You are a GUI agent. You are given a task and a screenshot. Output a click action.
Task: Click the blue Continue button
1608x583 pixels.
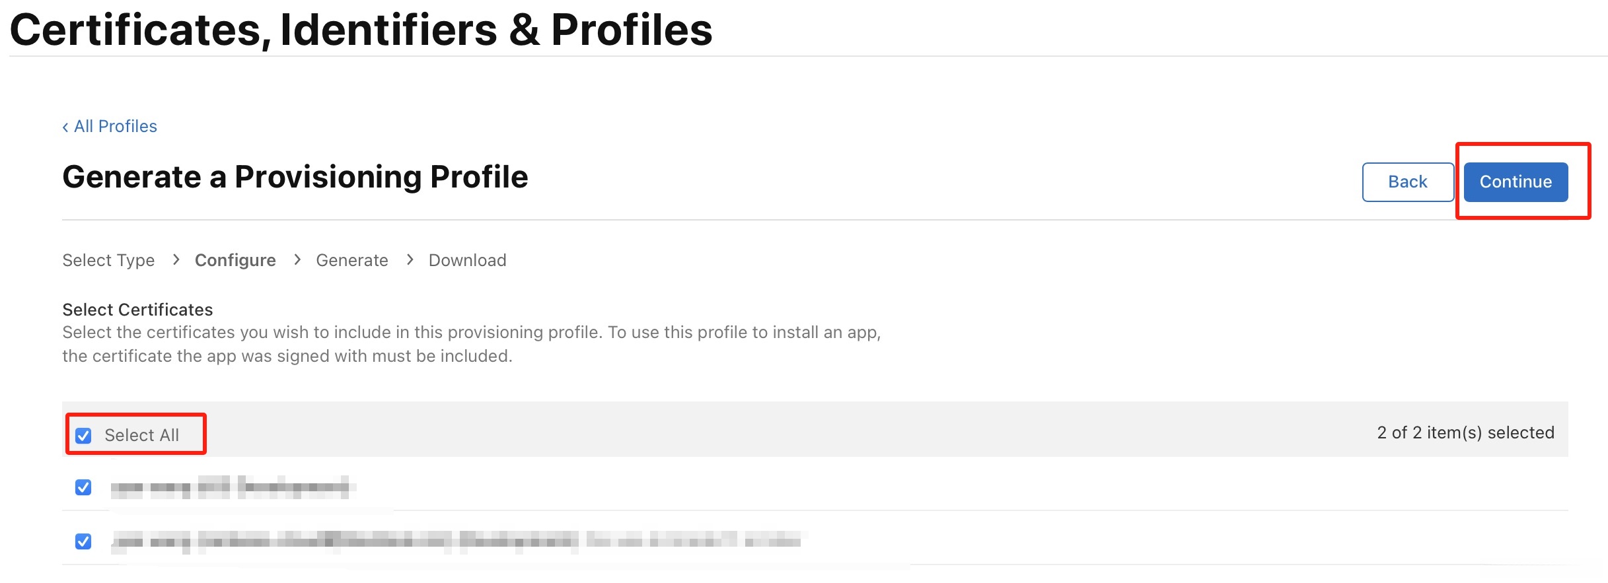1515,182
